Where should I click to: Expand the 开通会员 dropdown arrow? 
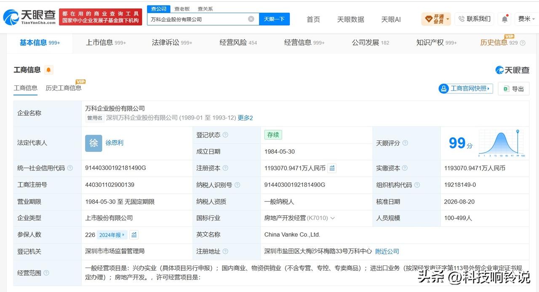click(448, 19)
